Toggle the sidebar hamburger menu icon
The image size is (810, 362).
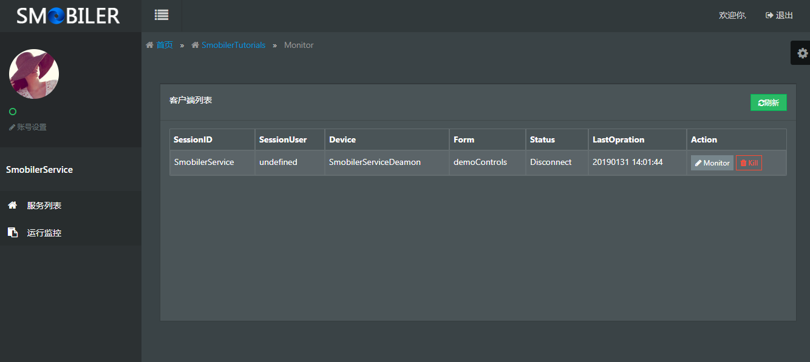tap(162, 15)
